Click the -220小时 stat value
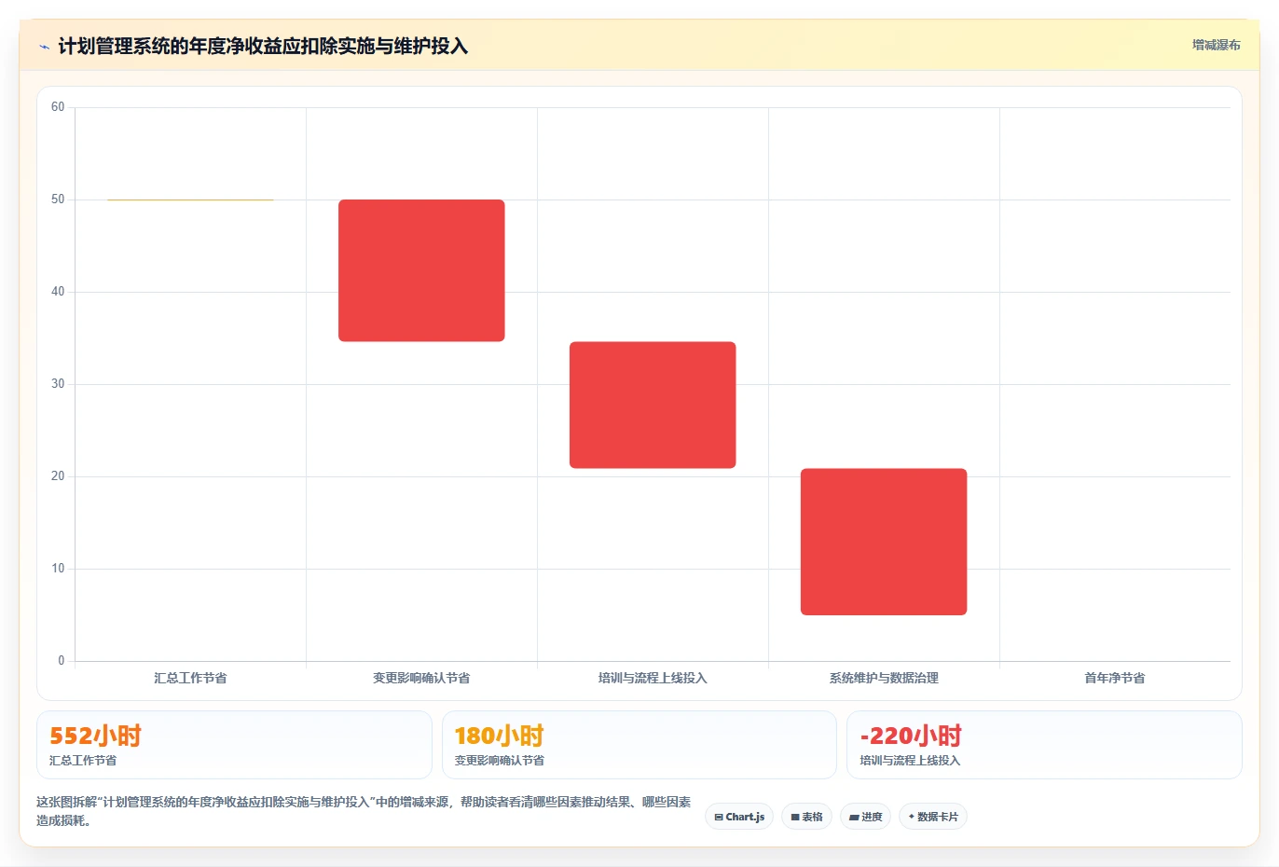Image resolution: width=1279 pixels, height=867 pixels. point(911,736)
